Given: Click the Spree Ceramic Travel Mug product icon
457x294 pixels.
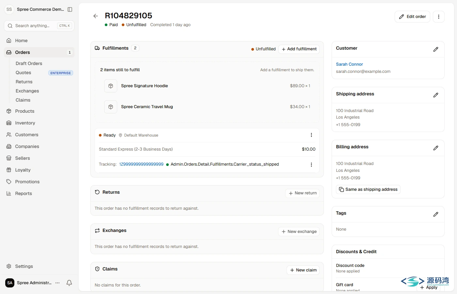Looking at the screenshot, I should coord(111,107).
